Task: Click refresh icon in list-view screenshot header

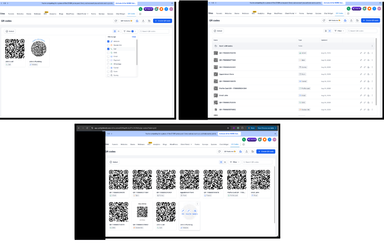Action: (324, 21)
